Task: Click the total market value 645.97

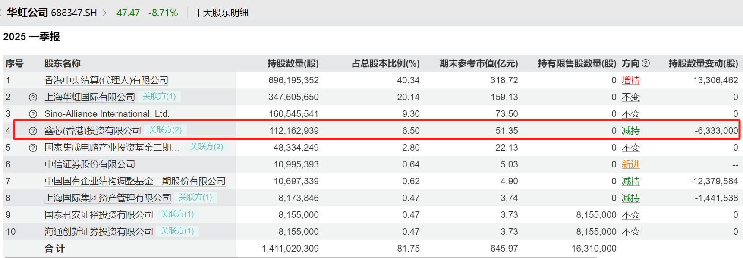Action: [504, 249]
